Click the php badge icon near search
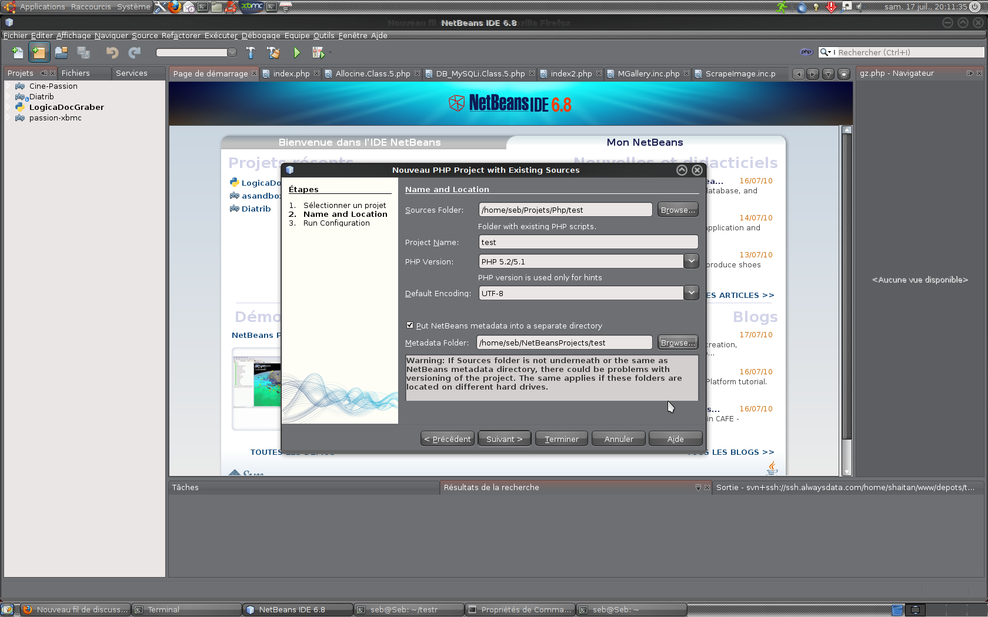Image resolution: width=988 pixels, height=617 pixels. 806,52
